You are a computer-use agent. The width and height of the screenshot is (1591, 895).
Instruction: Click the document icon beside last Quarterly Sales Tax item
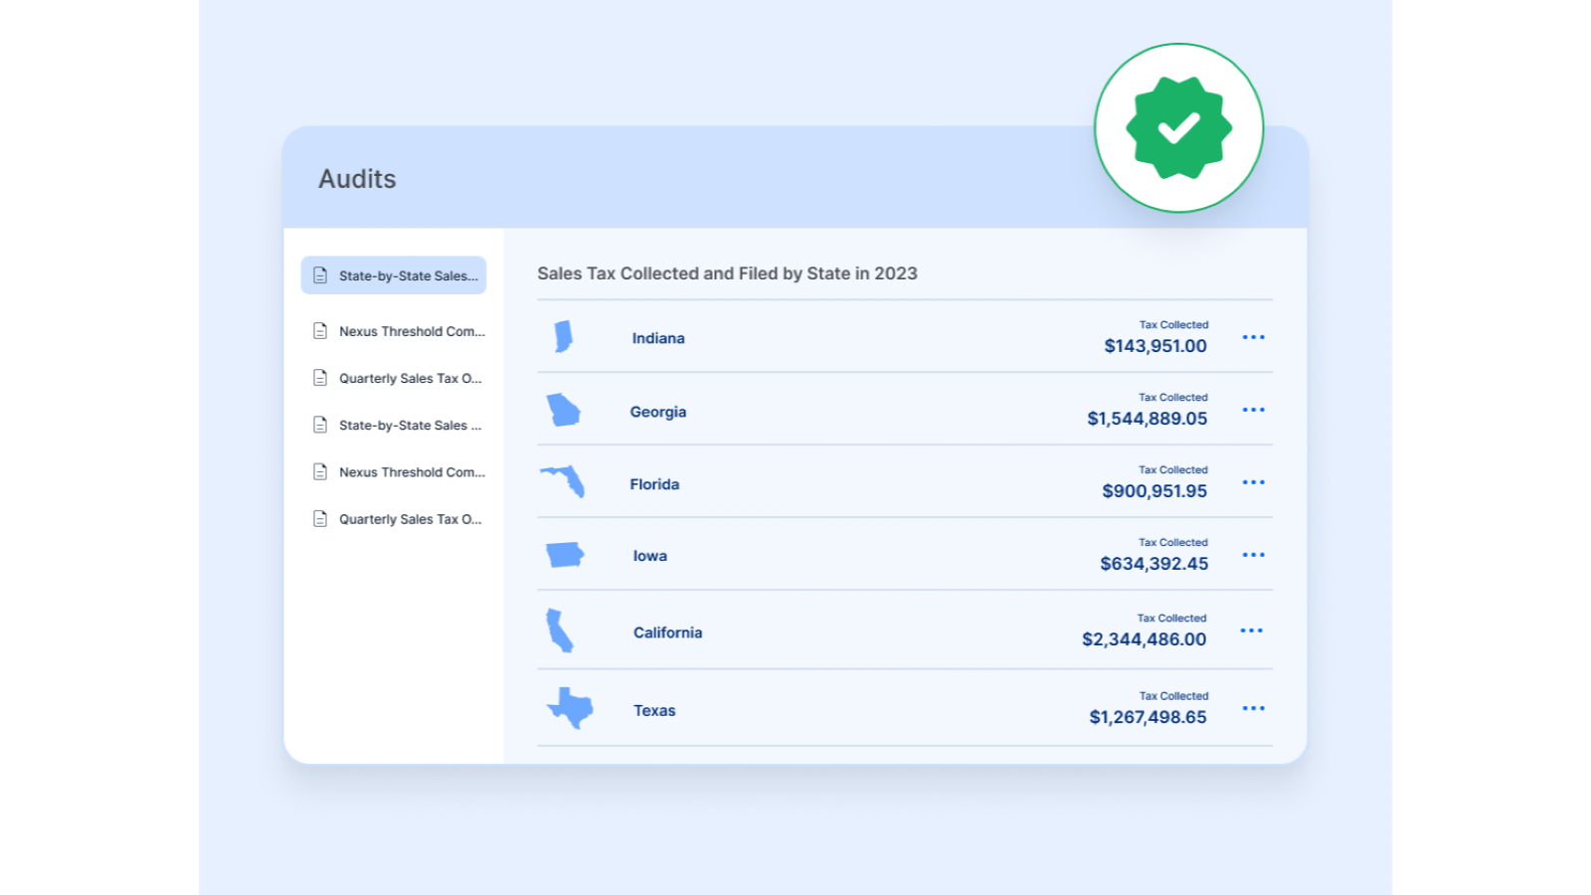click(320, 519)
